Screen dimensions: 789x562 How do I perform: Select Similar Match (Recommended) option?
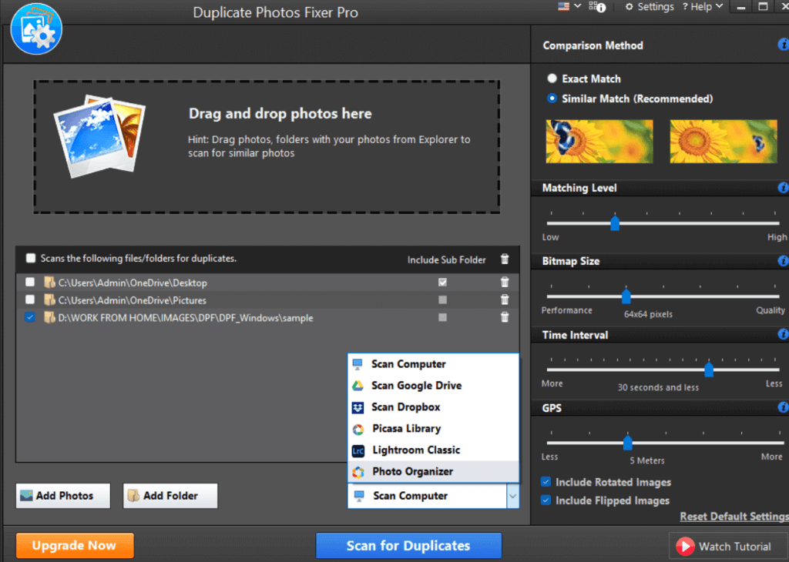[552, 99]
